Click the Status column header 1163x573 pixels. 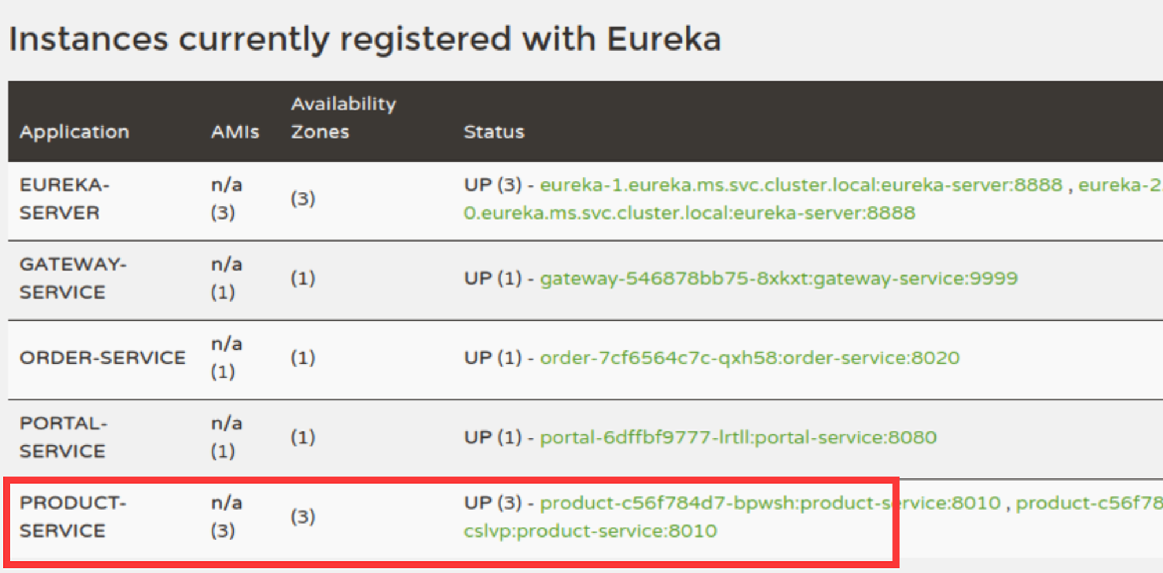[x=494, y=132]
